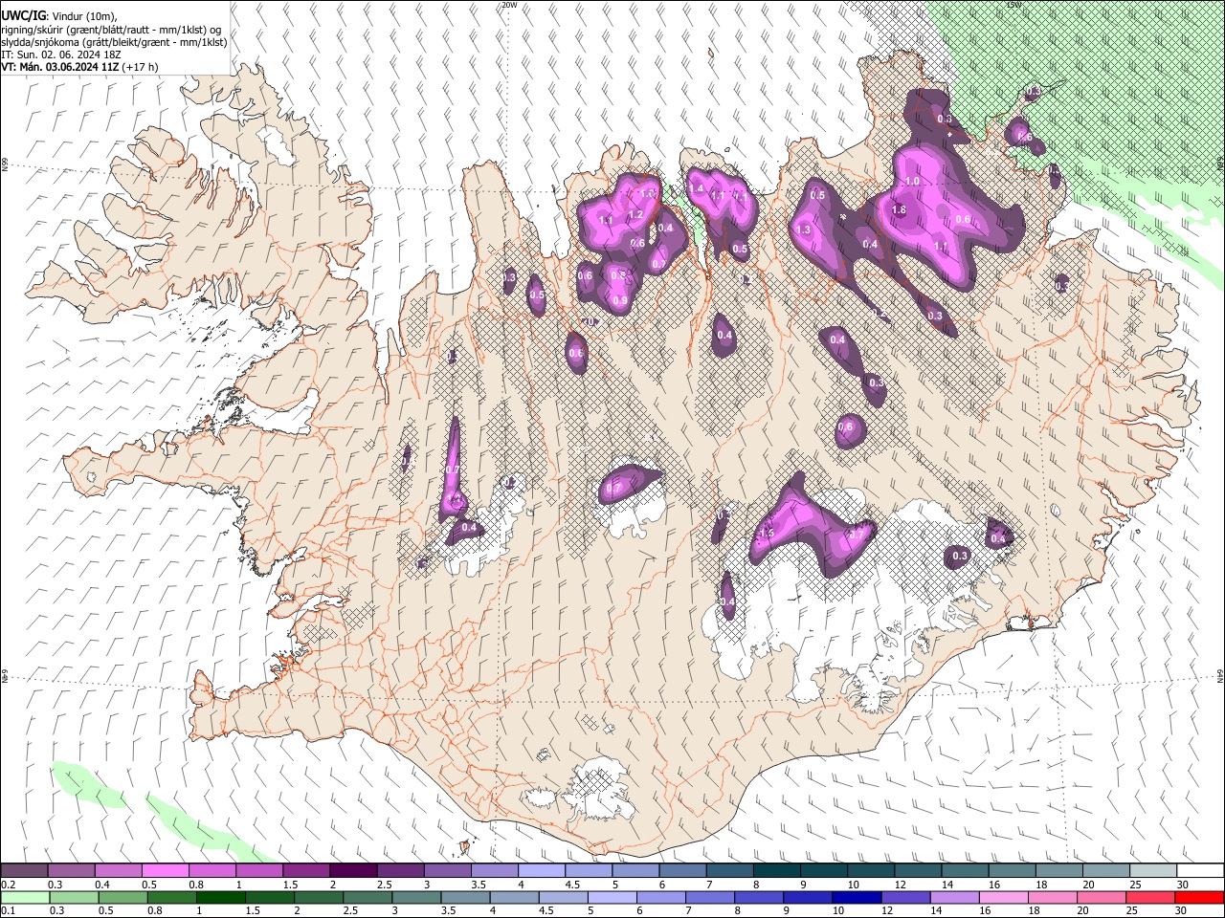Click the 'Vindur (10m)' label
1225x918 pixels.
coord(82,16)
